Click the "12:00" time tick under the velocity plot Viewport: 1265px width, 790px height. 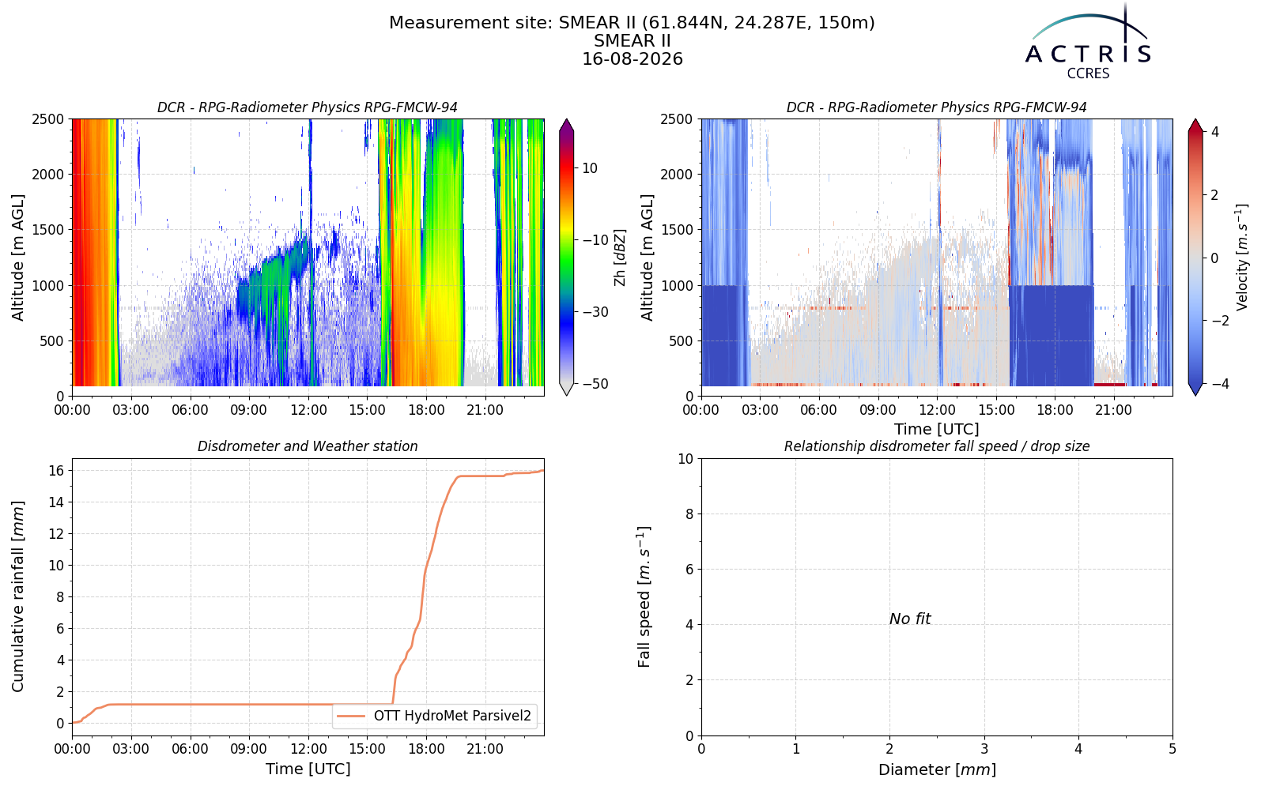tap(937, 410)
